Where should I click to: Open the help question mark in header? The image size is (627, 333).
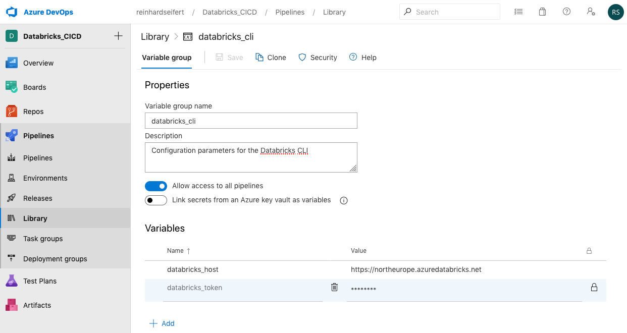coord(566,12)
